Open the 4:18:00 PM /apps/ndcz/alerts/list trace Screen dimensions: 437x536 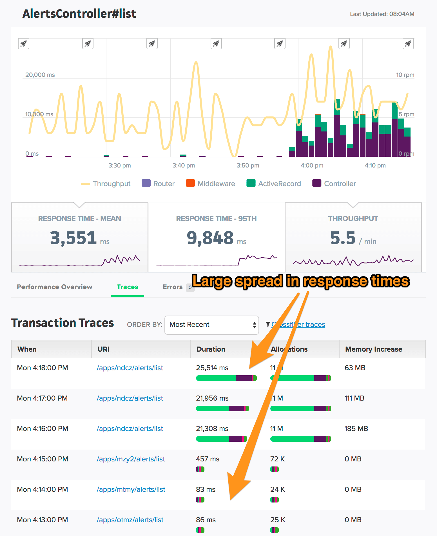pyautogui.click(x=130, y=368)
